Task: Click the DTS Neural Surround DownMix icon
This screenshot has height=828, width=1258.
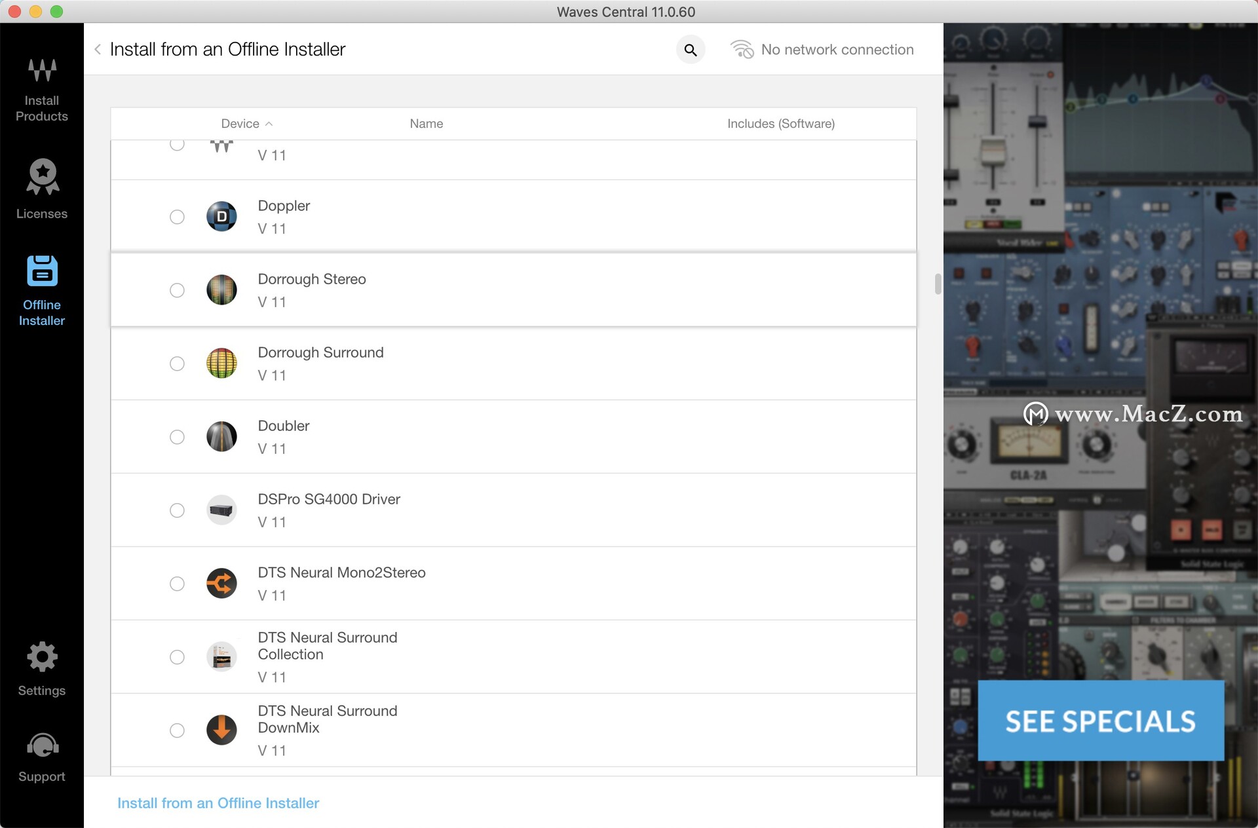Action: 221,730
